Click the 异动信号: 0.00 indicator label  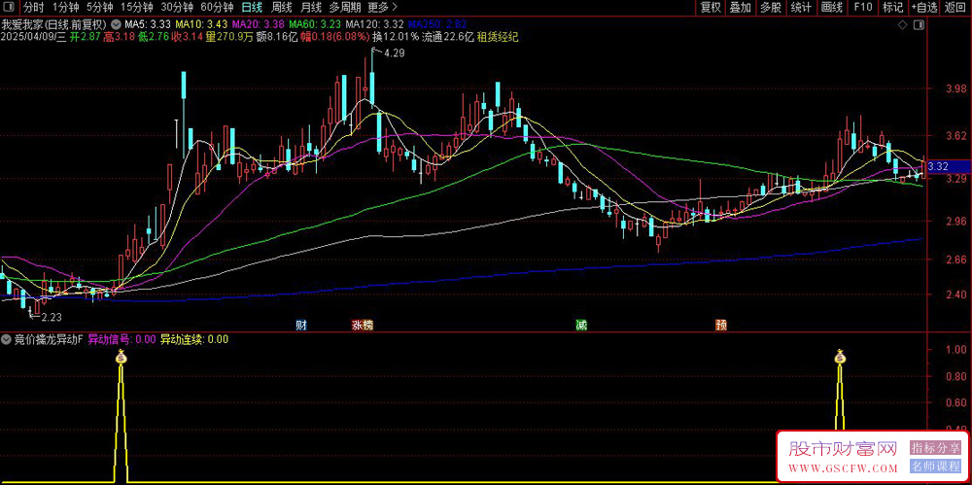click(121, 339)
